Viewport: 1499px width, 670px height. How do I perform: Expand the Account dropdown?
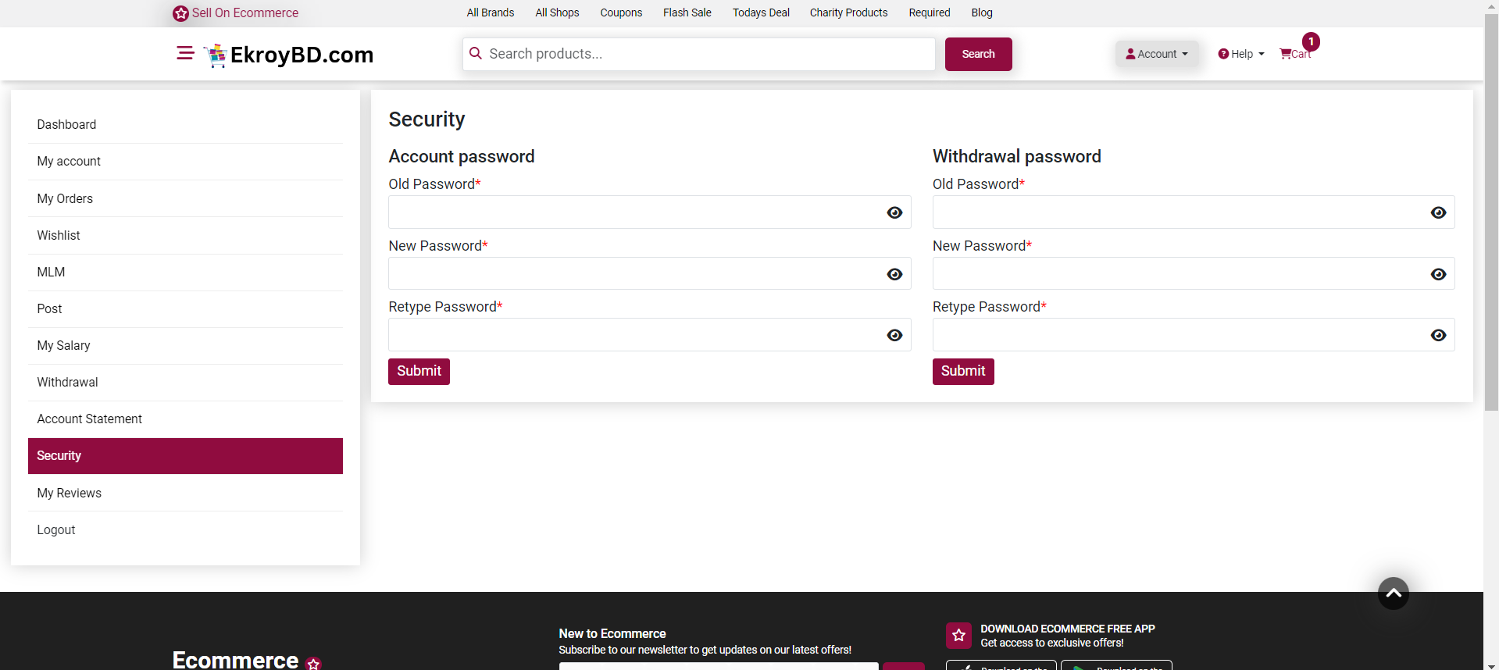(x=1156, y=54)
